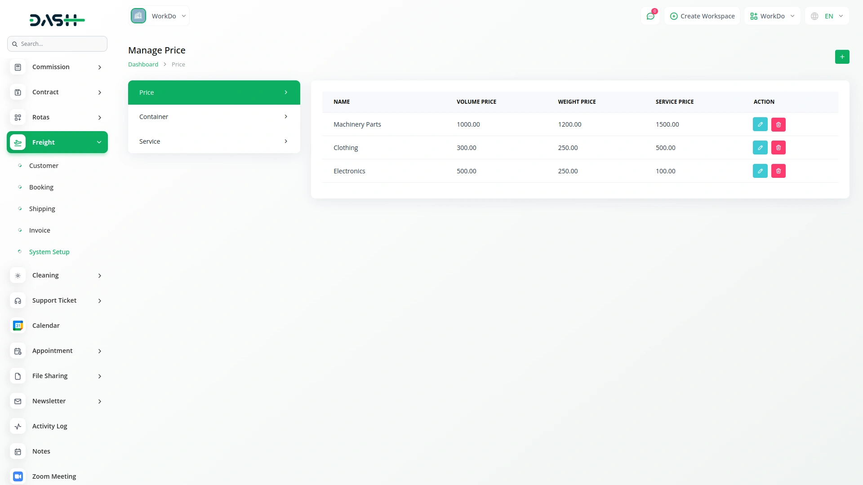Select the Contract sidebar icon
This screenshot has width=863, height=485.
tap(18, 92)
